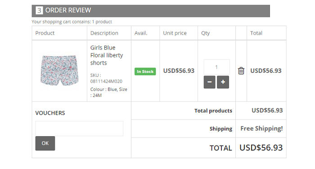Click the Product column header
The height and width of the screenshot is (169, 315).
point(45,33)
